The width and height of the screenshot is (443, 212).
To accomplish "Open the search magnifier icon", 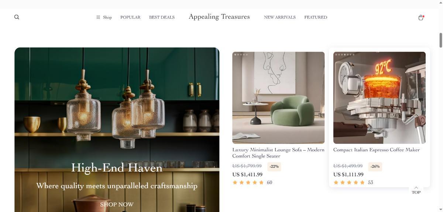I will click(x=17, y=17).
